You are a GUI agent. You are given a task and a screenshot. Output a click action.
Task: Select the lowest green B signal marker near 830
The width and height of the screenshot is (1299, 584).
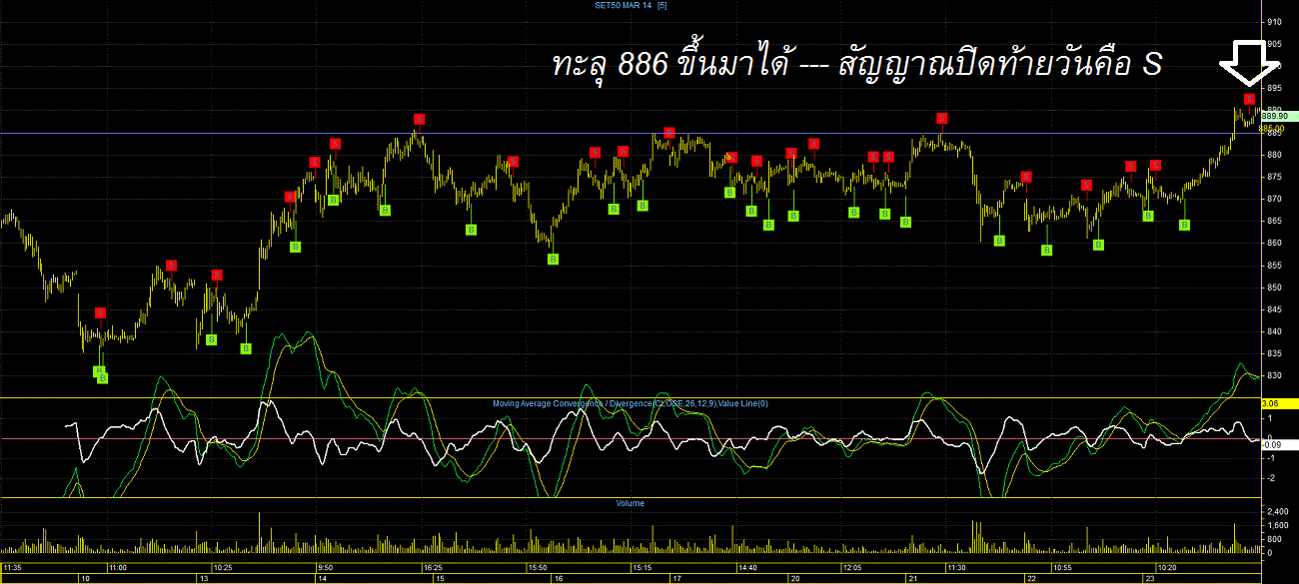(103, 377)
